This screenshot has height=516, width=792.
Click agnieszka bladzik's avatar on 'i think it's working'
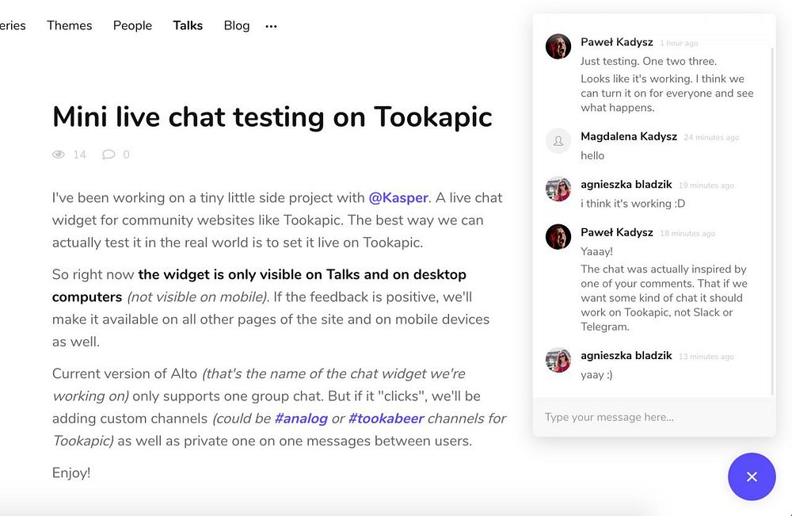click(558, 189)
